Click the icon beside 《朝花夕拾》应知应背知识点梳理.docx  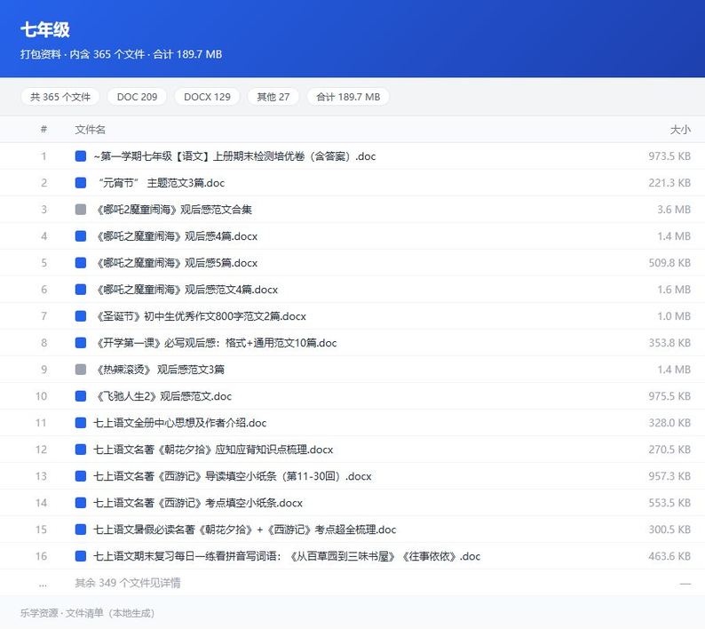(81, 450)
